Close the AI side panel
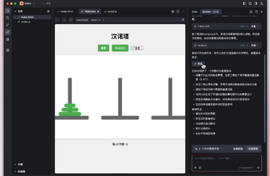This screenshot has width=270, height=176. pos(261,12)
